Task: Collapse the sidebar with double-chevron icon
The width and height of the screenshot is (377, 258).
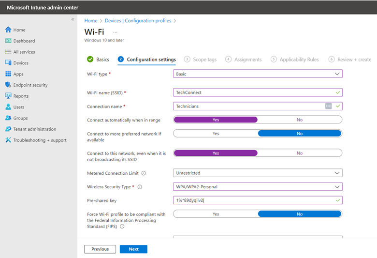Action: coord(72,19)
